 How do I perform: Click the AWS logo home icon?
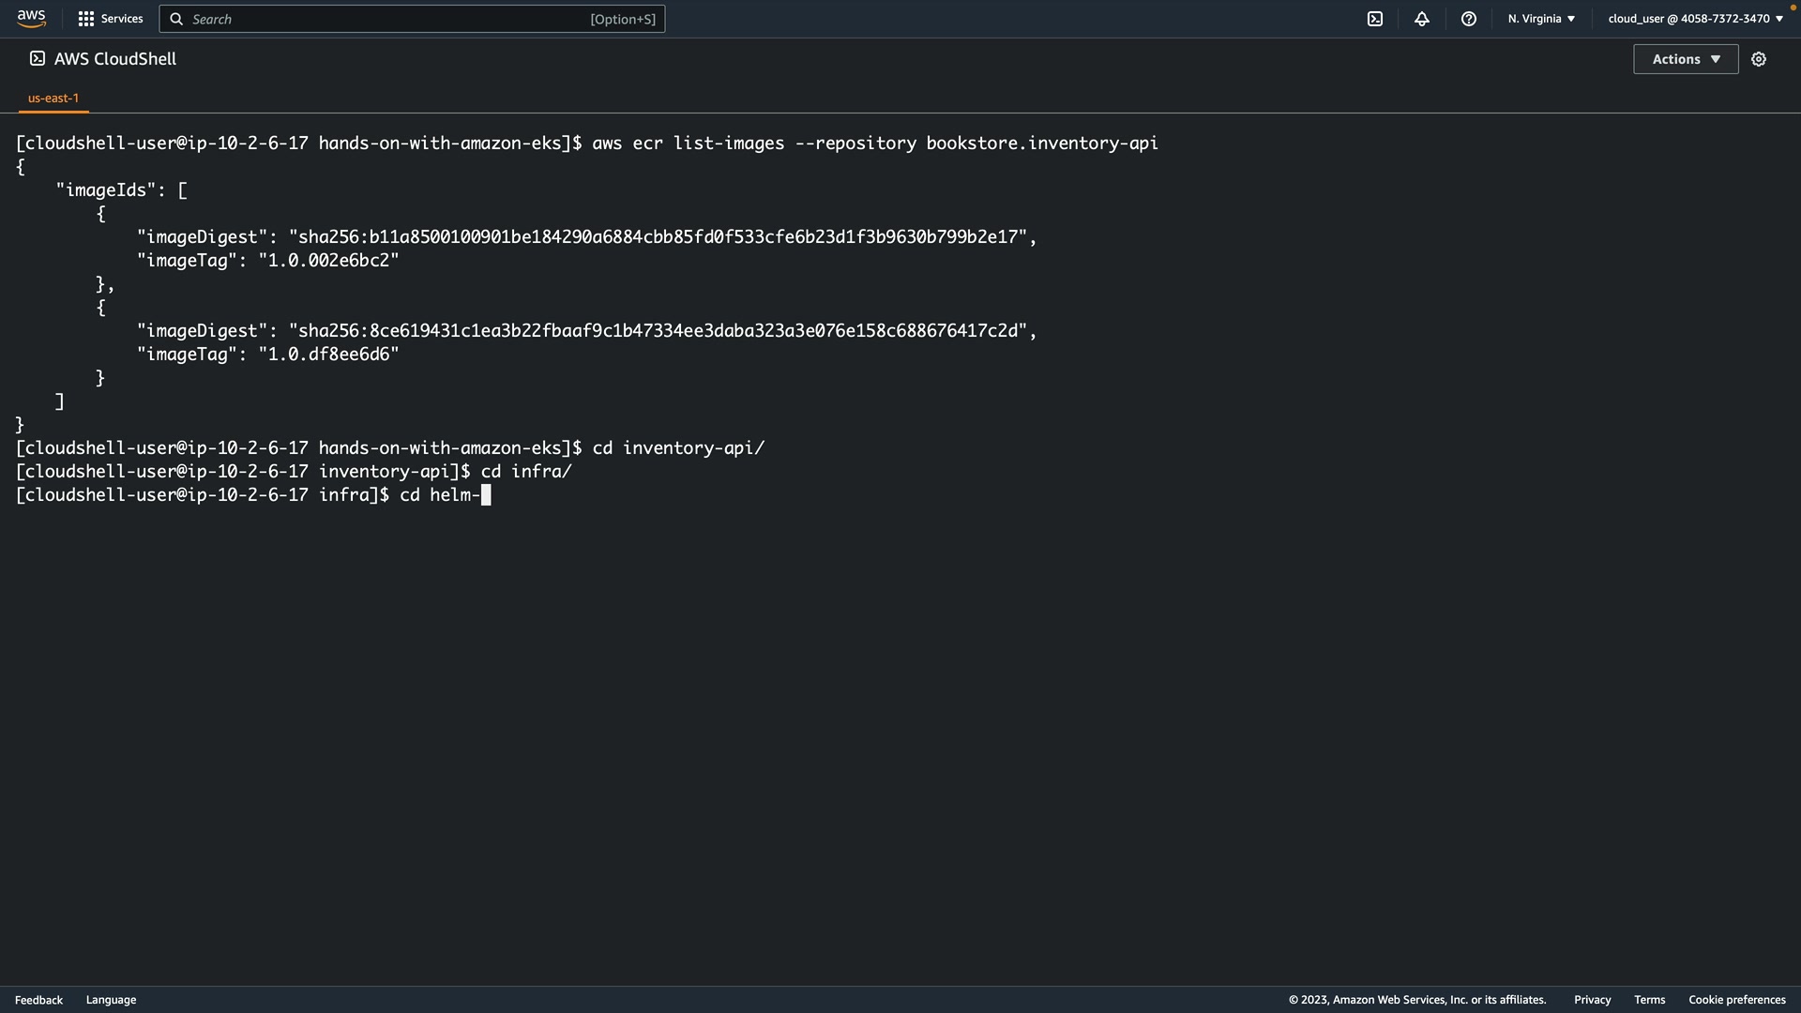(31, 19)
